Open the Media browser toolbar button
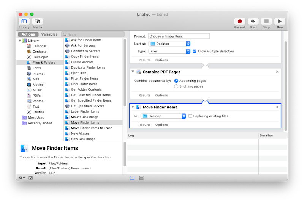The height and width of the screenshot is (202, 304). 37,21
